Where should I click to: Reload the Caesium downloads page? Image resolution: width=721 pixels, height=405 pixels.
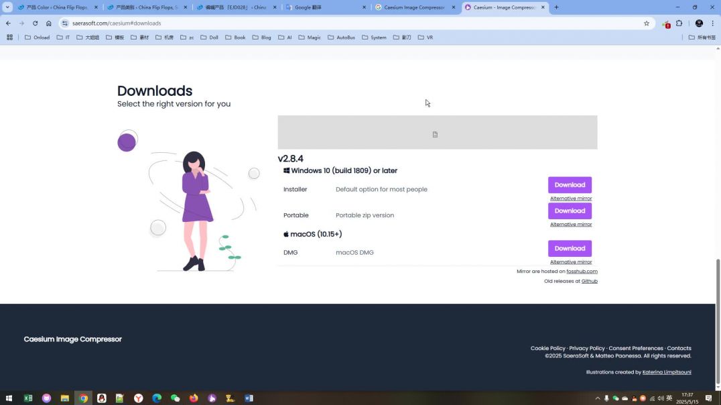click(35, 23)
